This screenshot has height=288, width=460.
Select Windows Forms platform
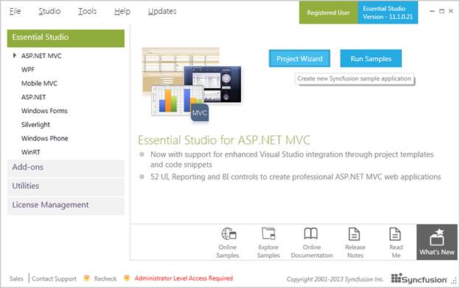pos(44,111)
